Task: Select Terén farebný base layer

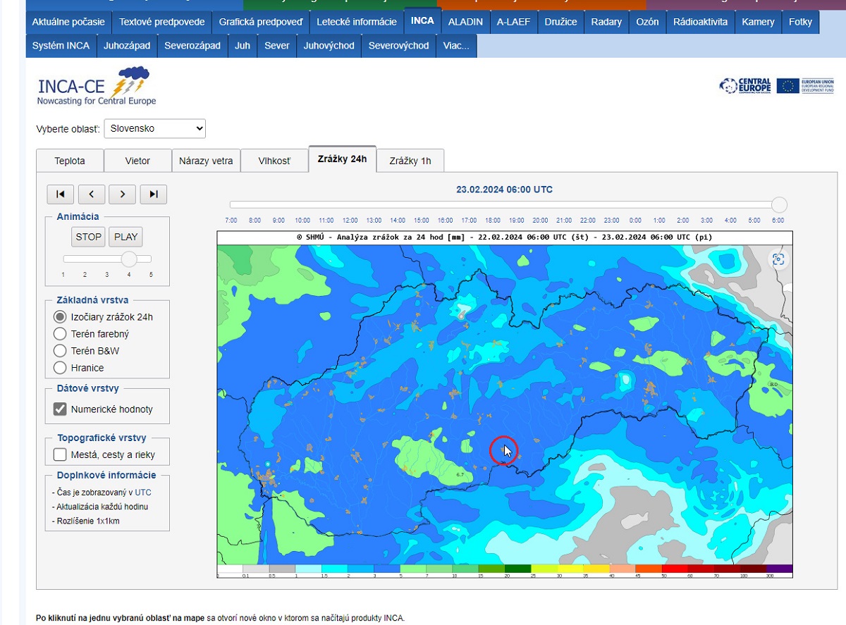Action: click(x=60, y=334)
